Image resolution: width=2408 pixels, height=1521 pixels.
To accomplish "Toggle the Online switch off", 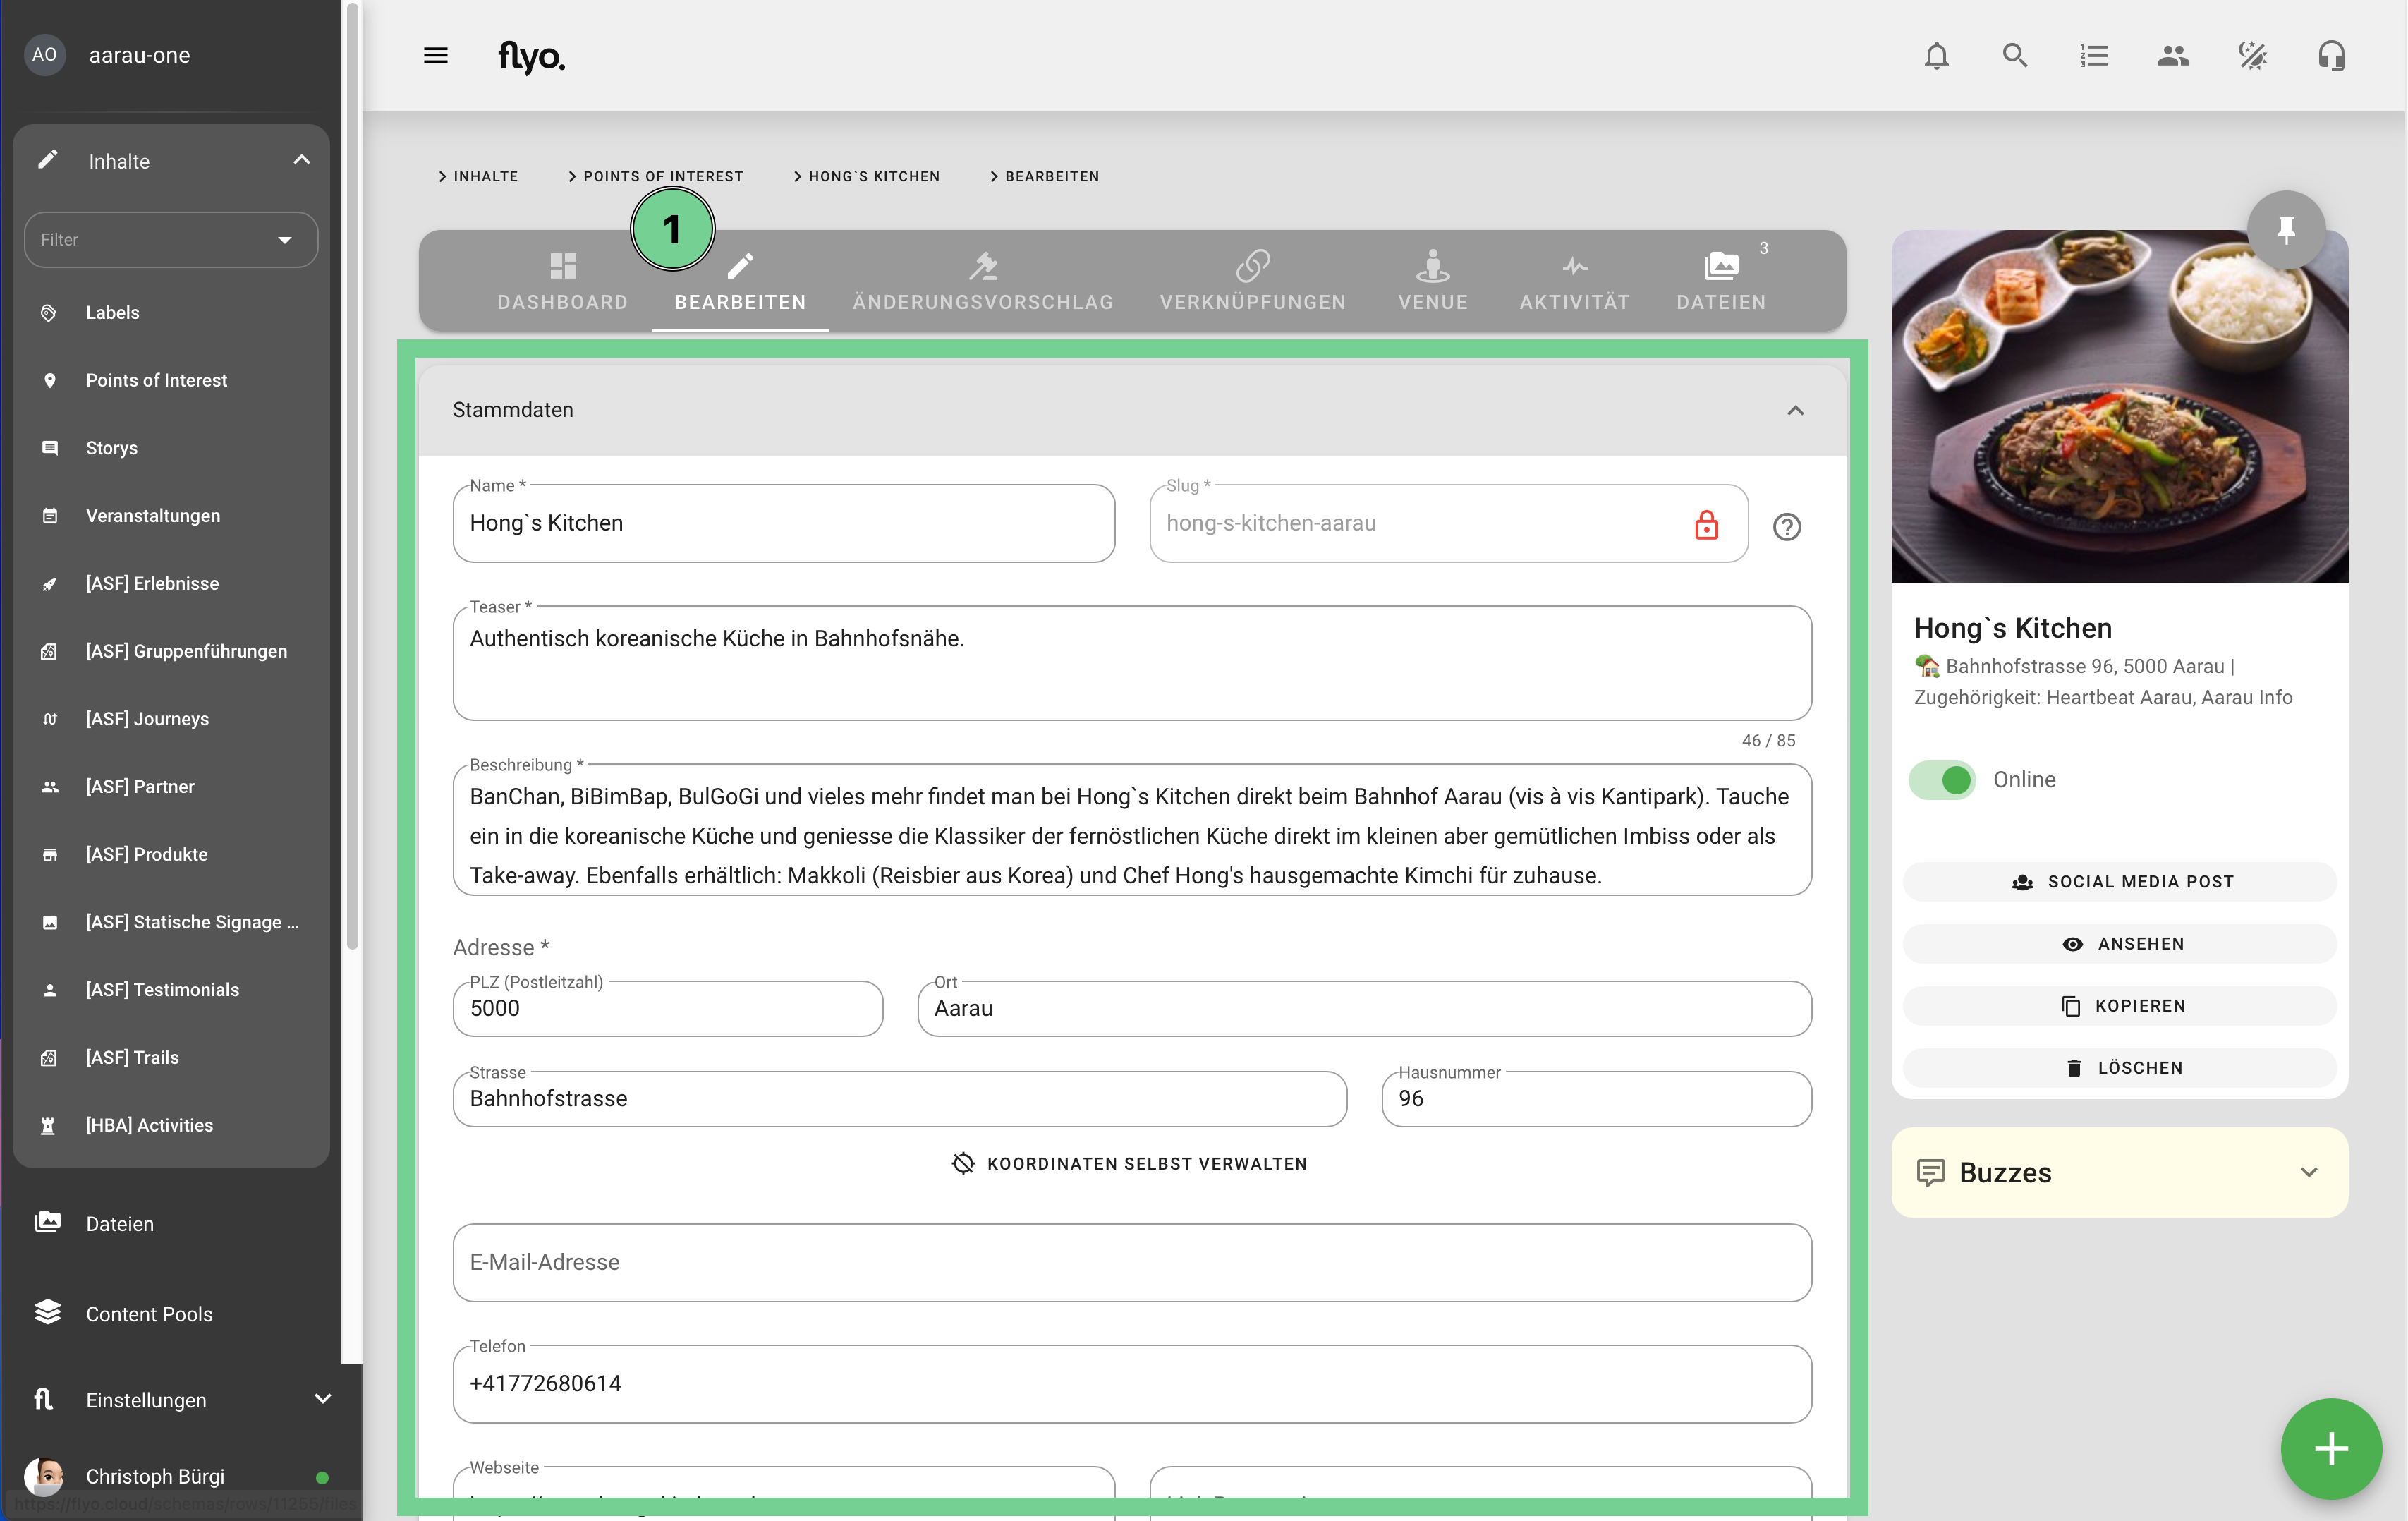I will 1942,780.
